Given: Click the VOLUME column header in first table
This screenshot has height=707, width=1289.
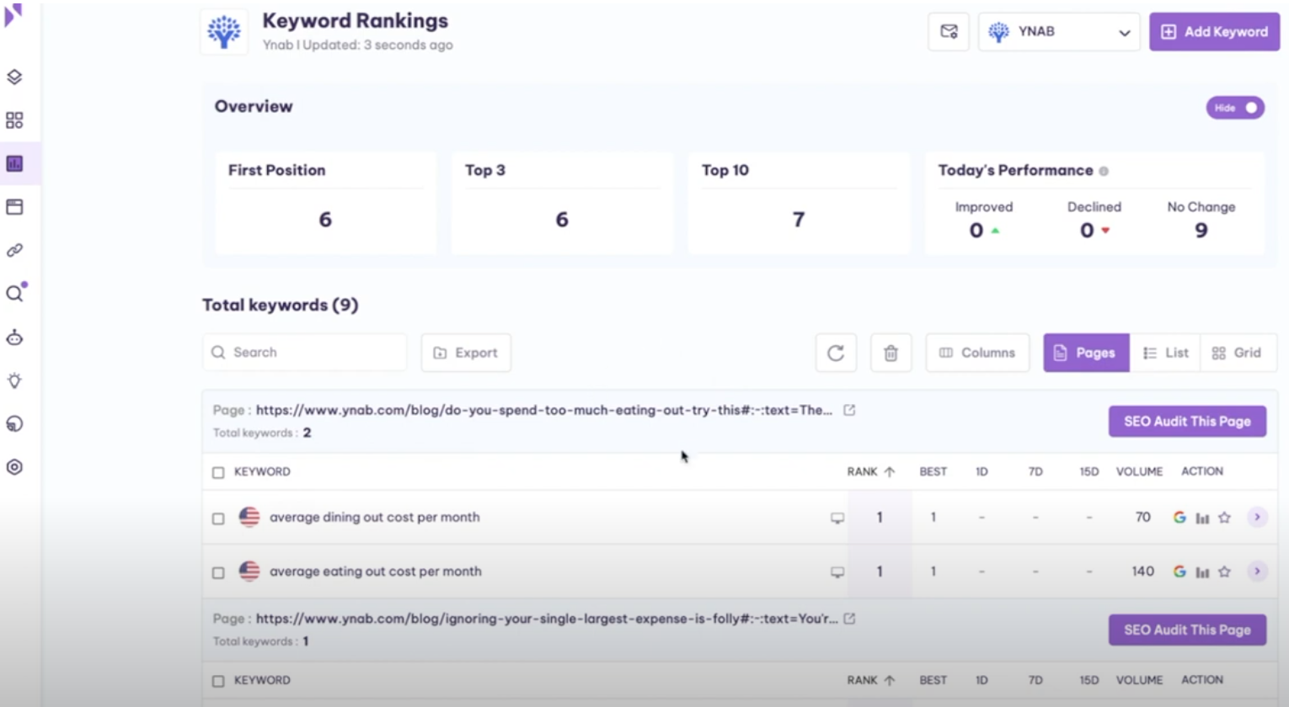Looking at the screenshot, I should pos(1139,471).
